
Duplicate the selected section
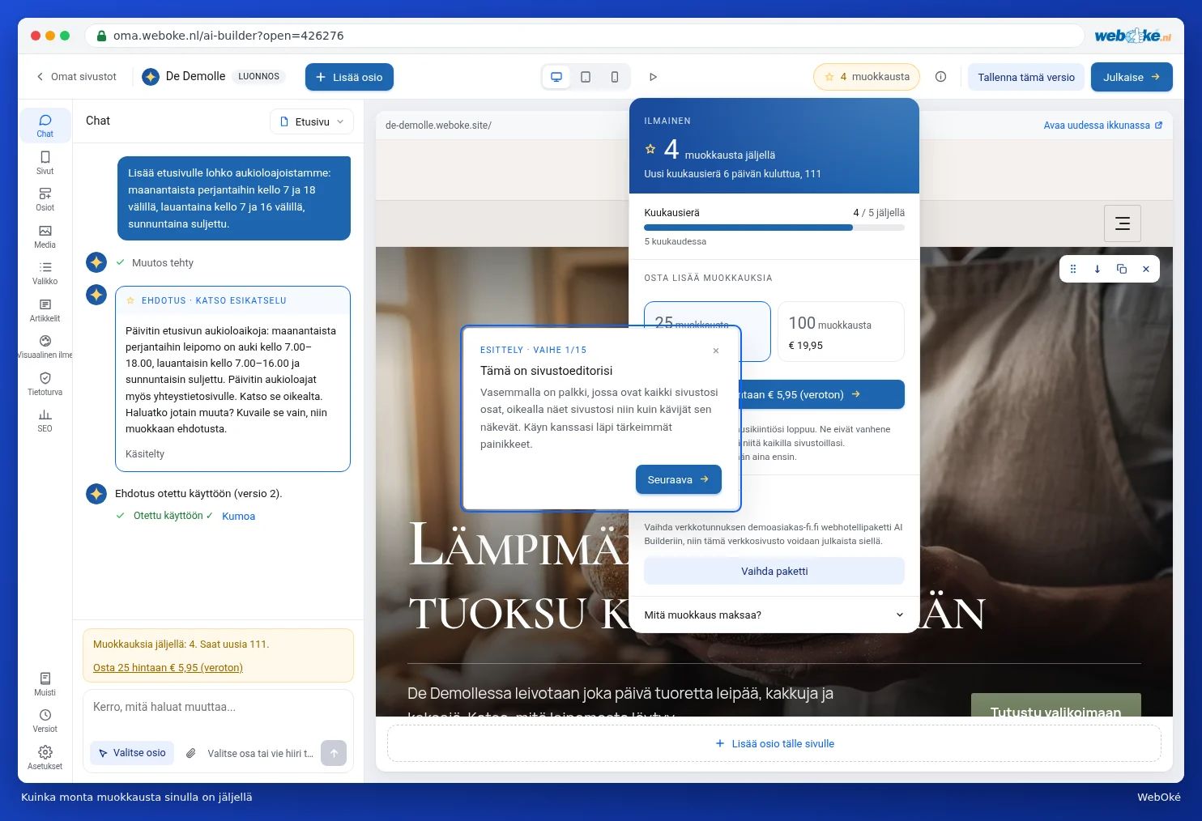1122,269
